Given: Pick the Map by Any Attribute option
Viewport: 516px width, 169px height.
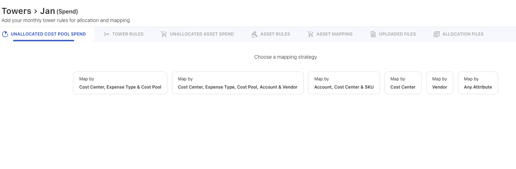Looking at the screenshot, I should 478,83.
